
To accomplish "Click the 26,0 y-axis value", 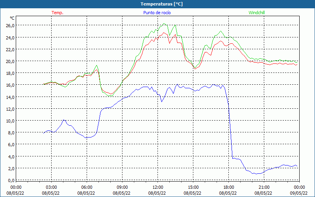I will tap(10, 26).
